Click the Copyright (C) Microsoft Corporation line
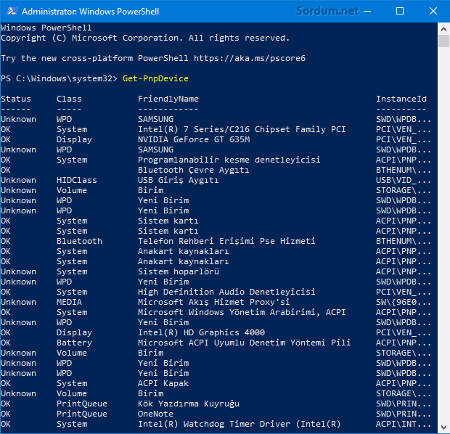Image resolution: width=450 pixels, height=434 pixels. click(145, 38)
